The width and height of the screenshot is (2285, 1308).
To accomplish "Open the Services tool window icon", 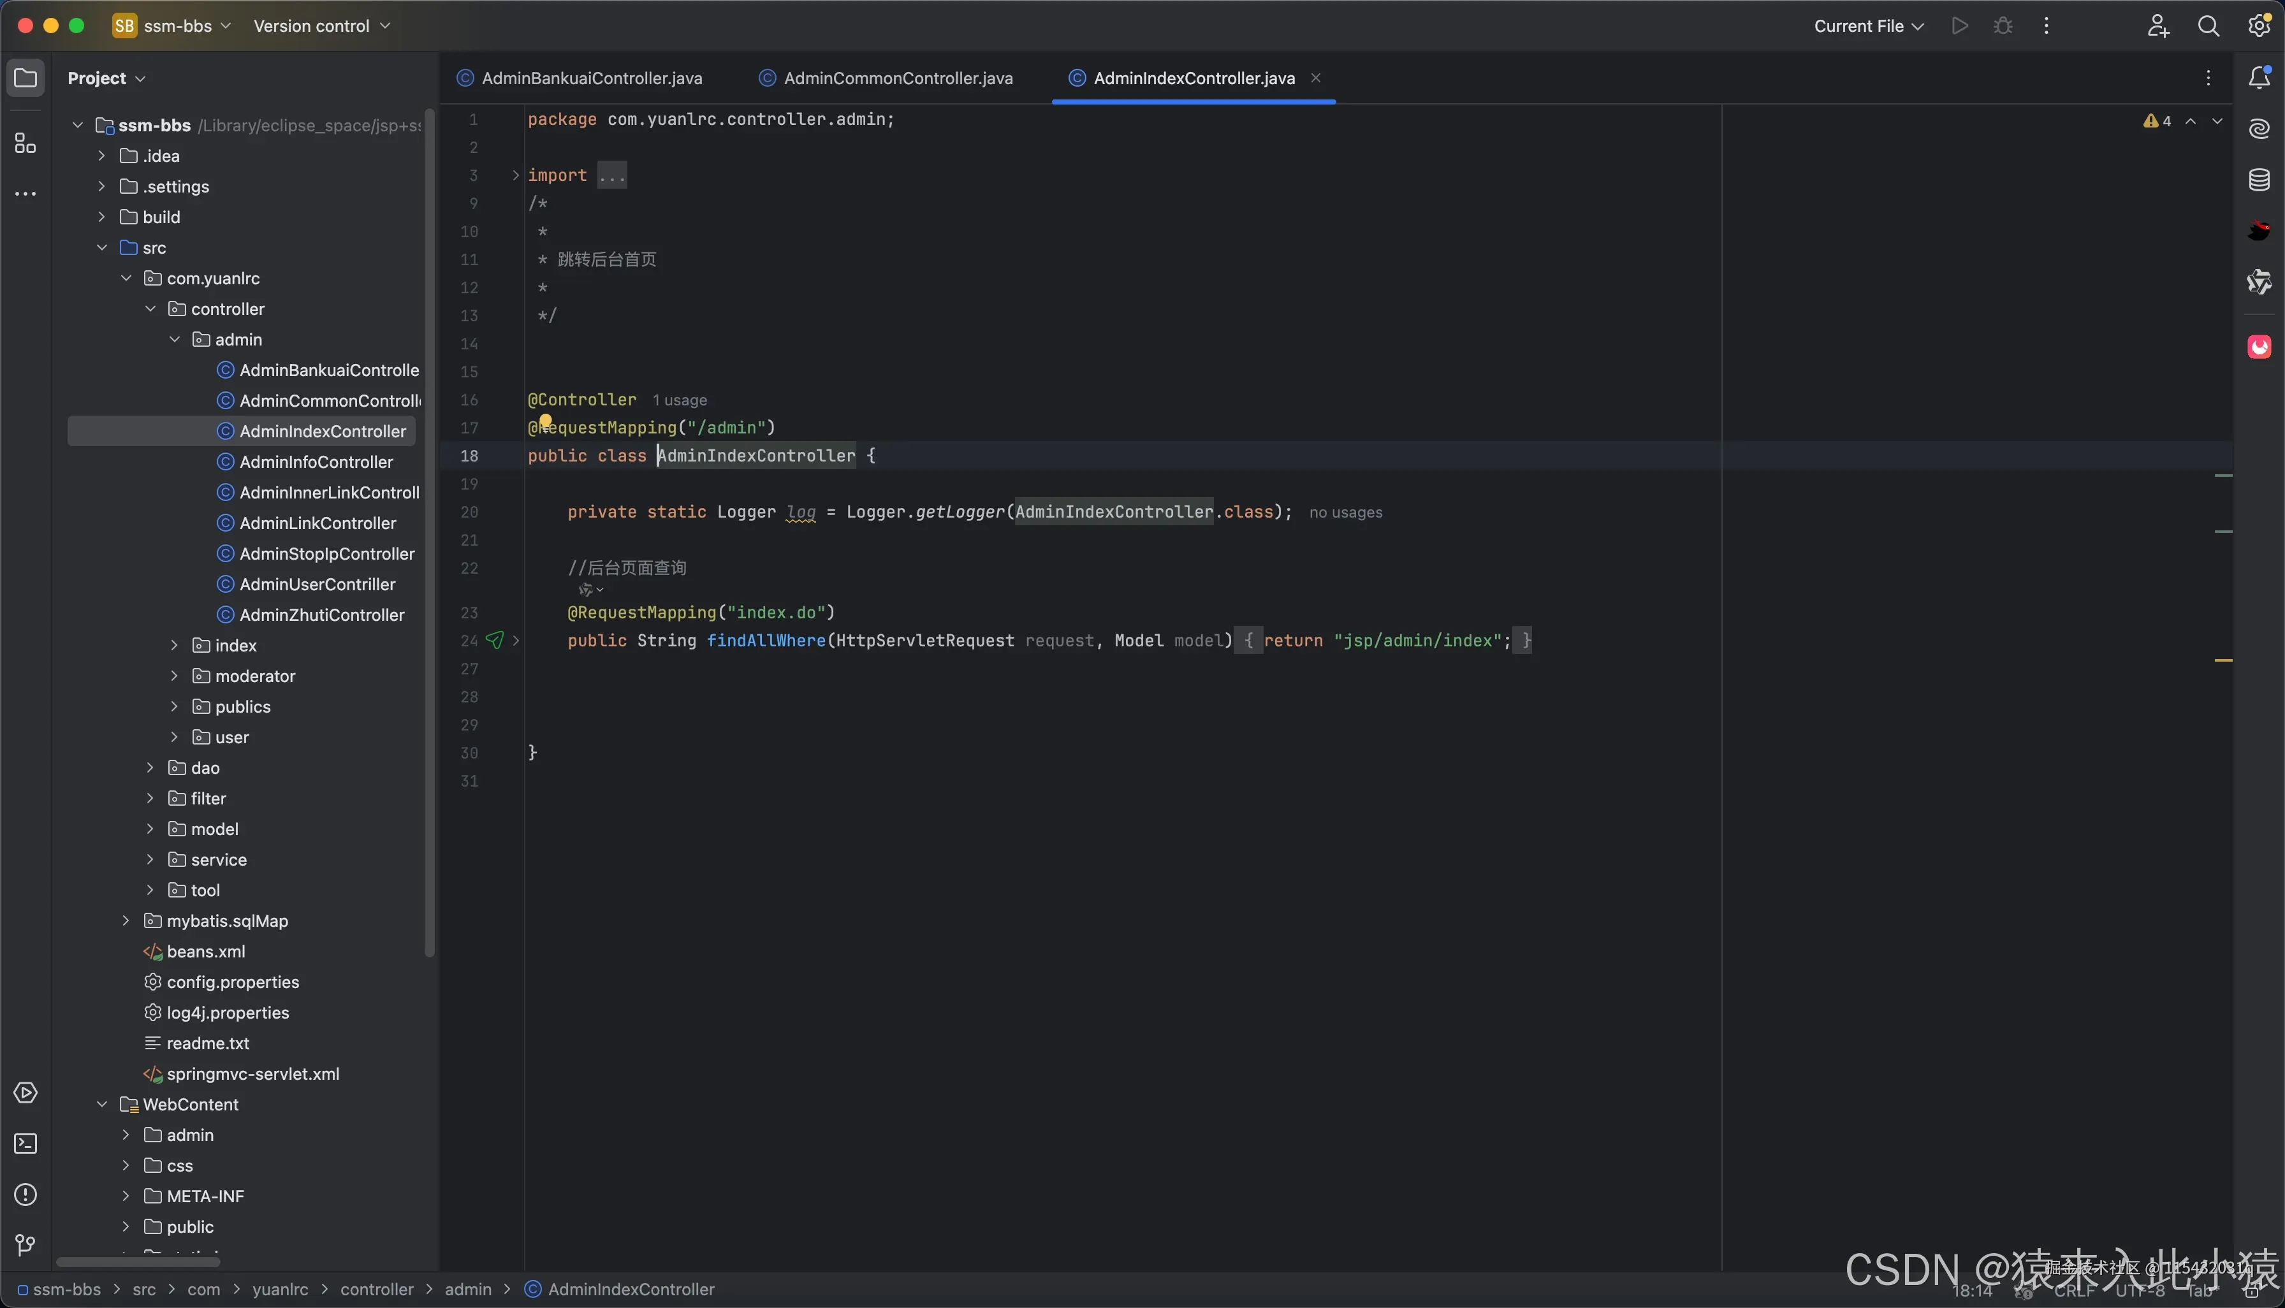I will click(x=25, y=1093).
